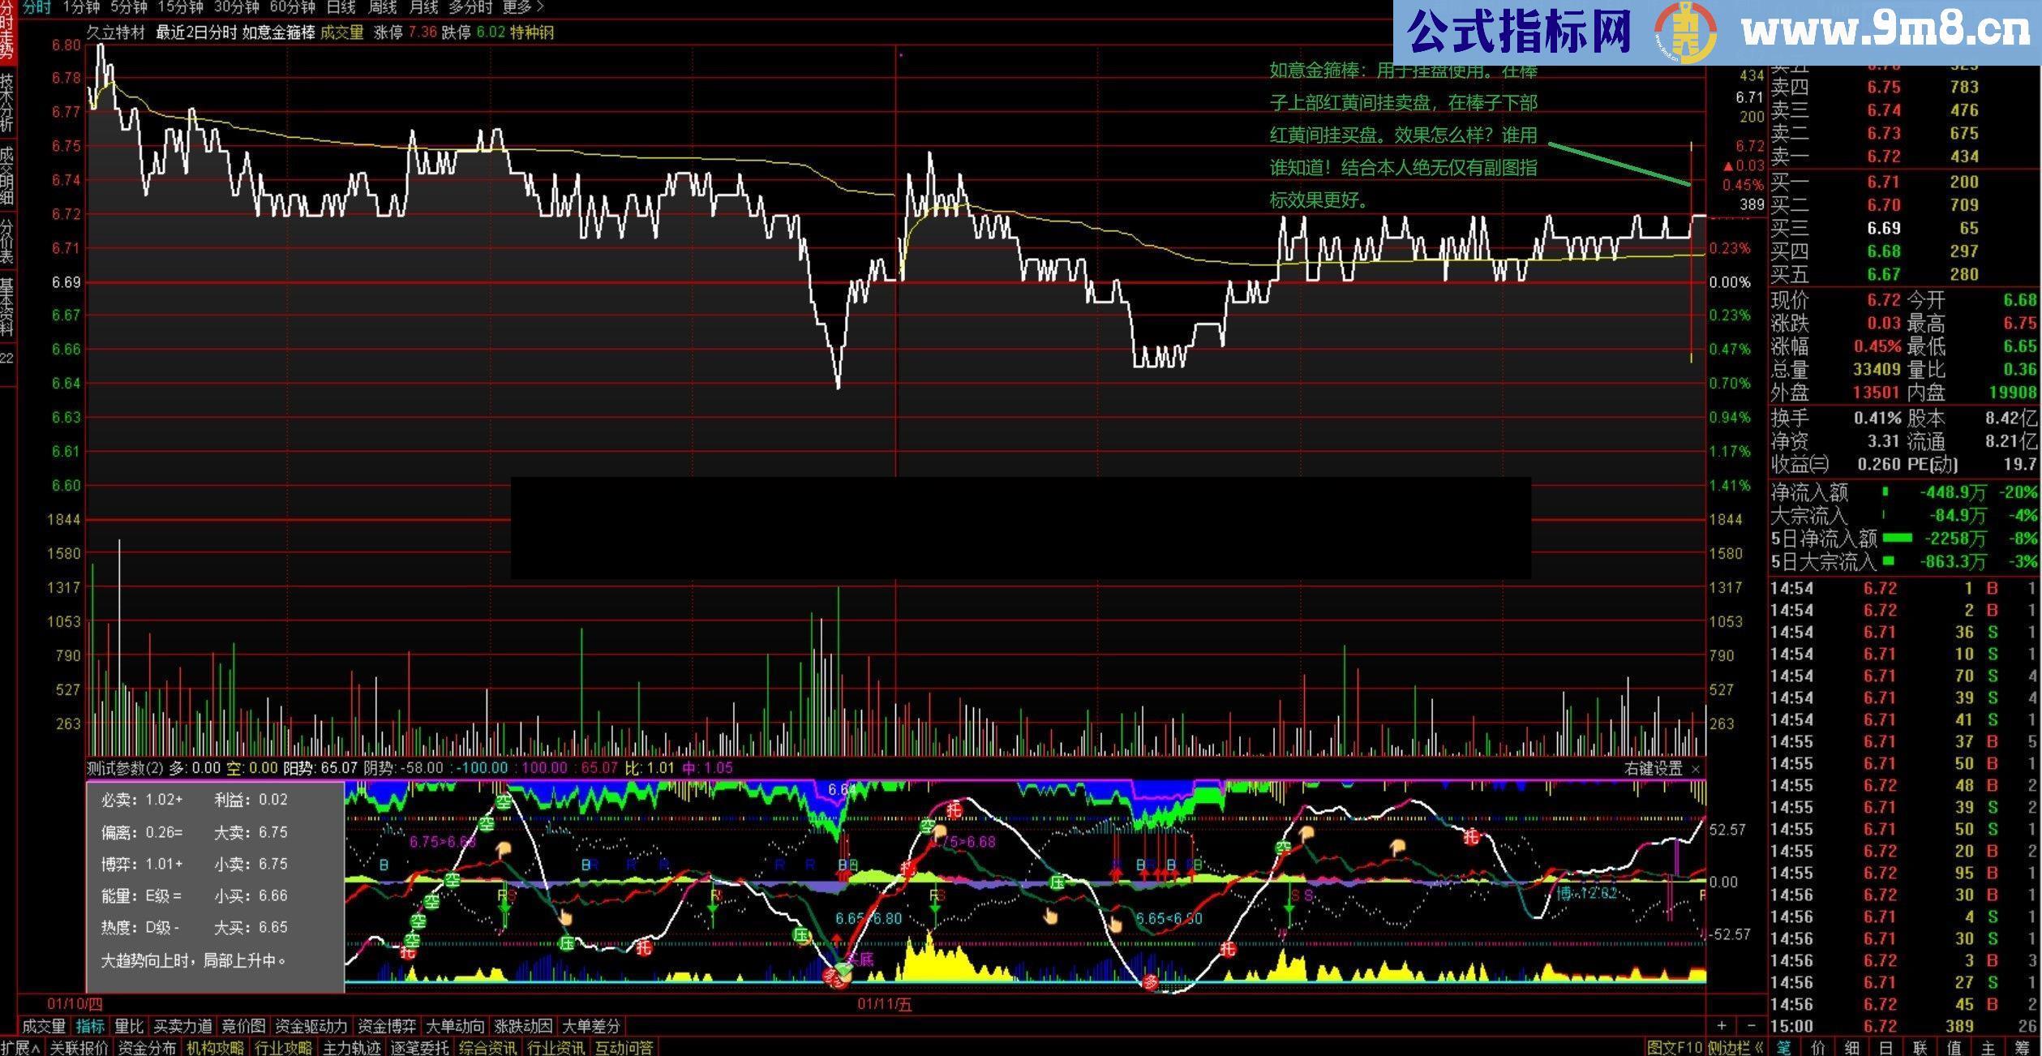
Task: Open the 技术分析 left sidebar tab
Action: point(6,103)
